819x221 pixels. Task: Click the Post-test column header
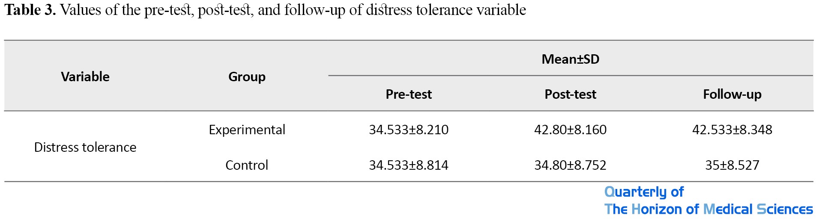570,94
